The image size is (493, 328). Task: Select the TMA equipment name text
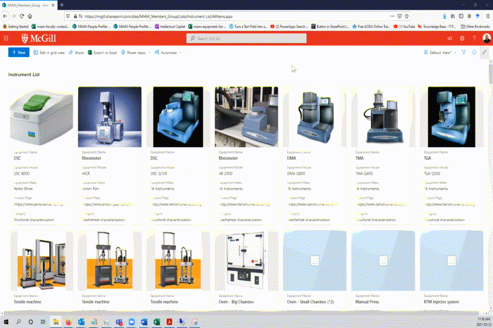coord(359,158)
